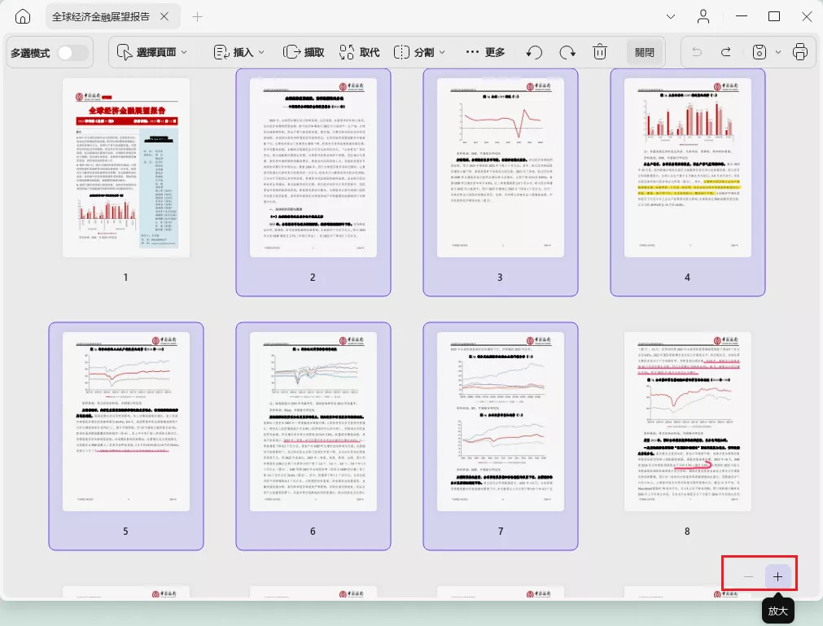
Task: Click the 關閉 button
Action: point(645,52)
